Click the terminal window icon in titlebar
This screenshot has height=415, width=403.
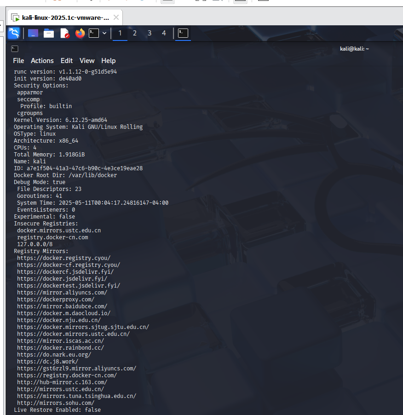tap(15, 49)
